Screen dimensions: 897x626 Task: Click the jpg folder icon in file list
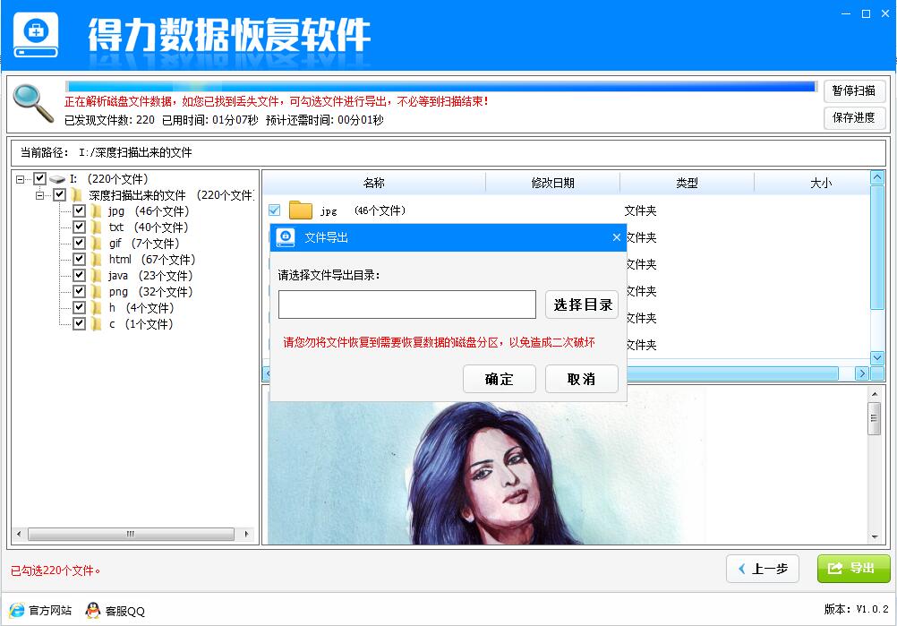(301, 210)
